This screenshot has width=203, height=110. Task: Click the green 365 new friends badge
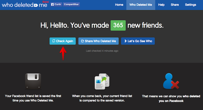point(118,25)
